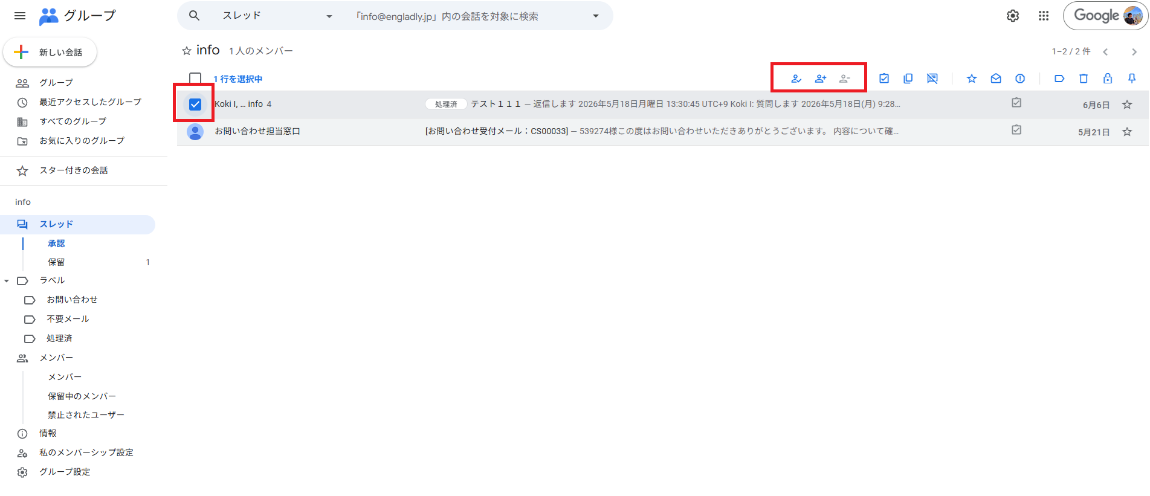
Task: Open the Google apps grid
Action: point(1044,16)
